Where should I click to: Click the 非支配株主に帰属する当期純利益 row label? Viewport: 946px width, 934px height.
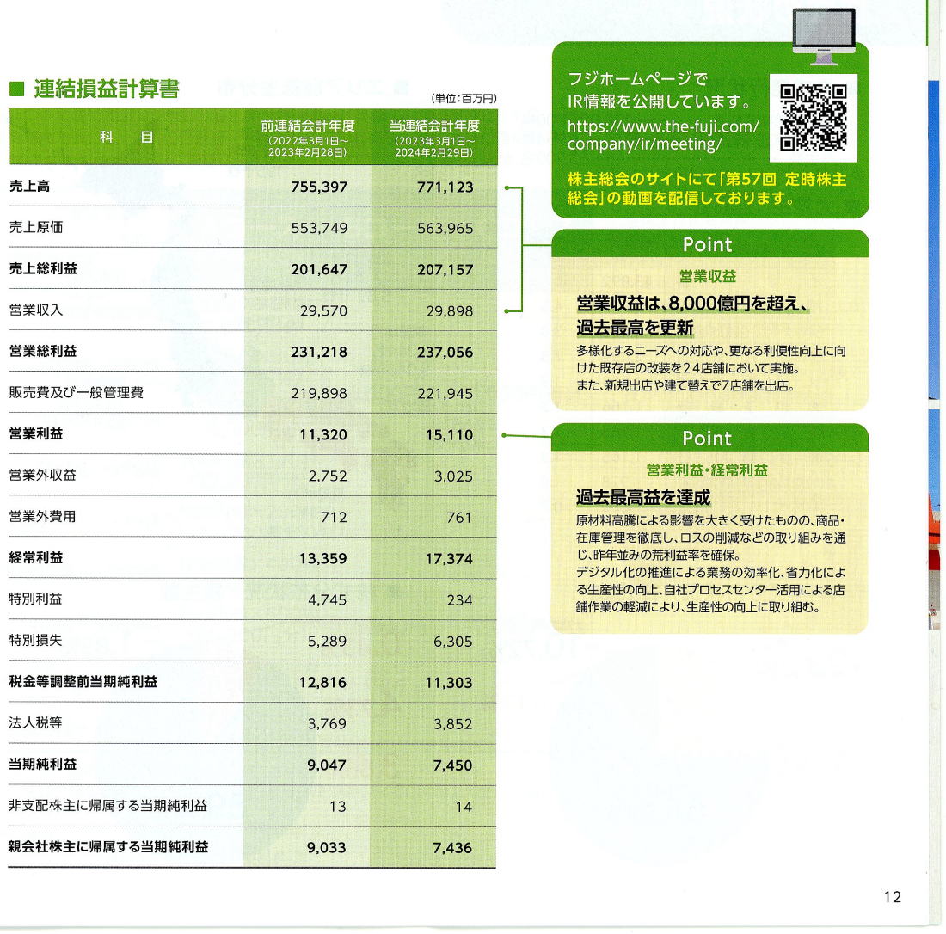[x=108, y=806]
